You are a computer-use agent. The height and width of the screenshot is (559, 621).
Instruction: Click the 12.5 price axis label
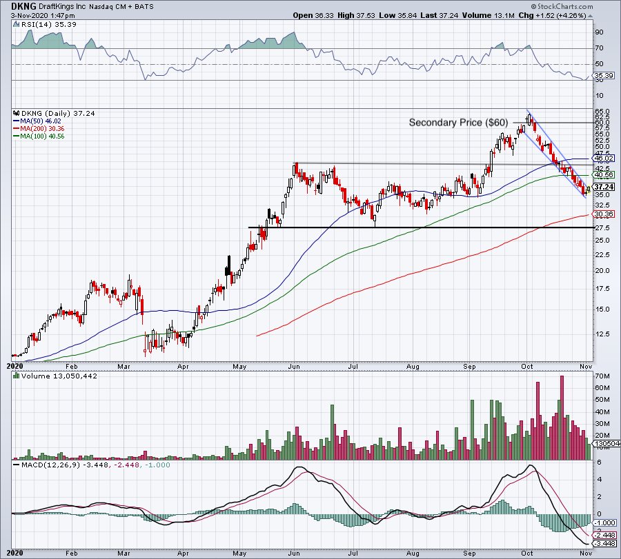coord(602,334)
